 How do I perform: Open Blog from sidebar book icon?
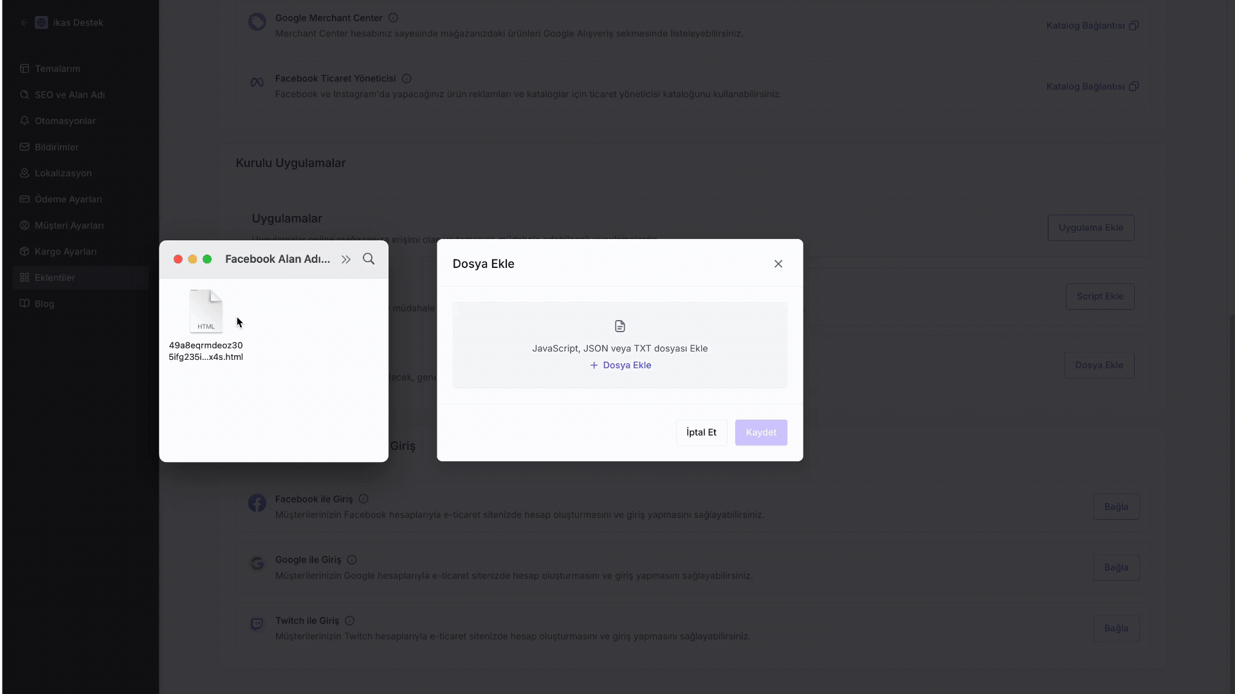pyautogui.click(x=24, y=303)
